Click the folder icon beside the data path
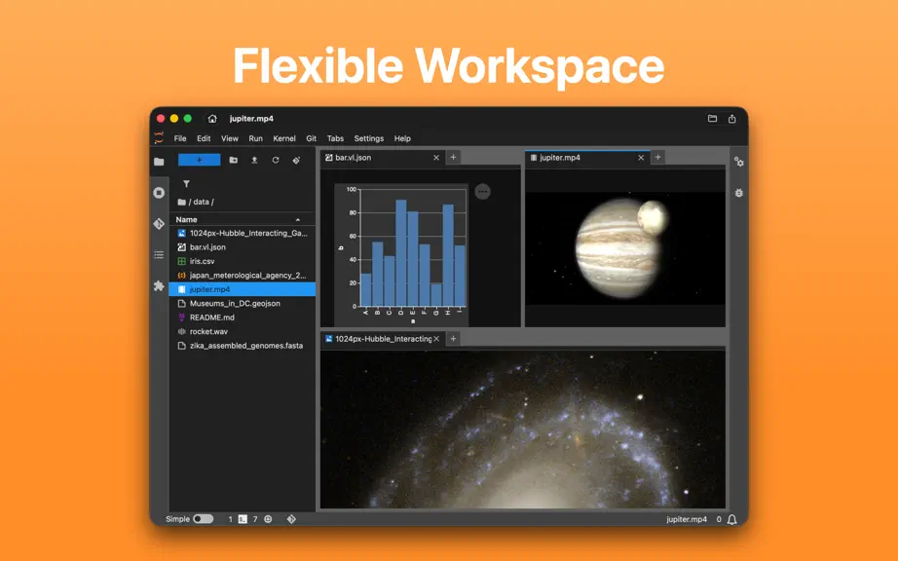 181,202
